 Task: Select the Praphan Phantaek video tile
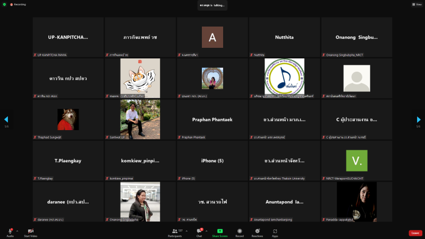click(212, 119)
